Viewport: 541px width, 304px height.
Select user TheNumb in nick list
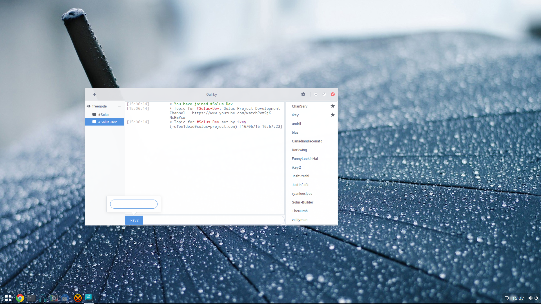pos(312,211)
